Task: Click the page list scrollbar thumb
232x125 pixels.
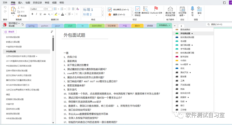Action: click(x=53, y=44)
